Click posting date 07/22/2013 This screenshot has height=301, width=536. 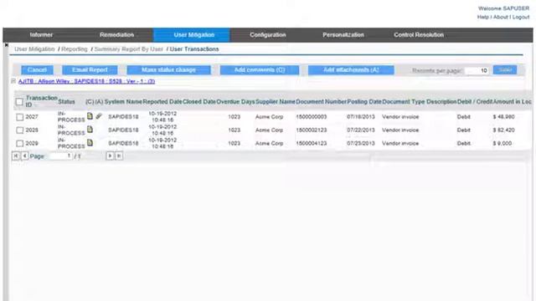point(361,130)
